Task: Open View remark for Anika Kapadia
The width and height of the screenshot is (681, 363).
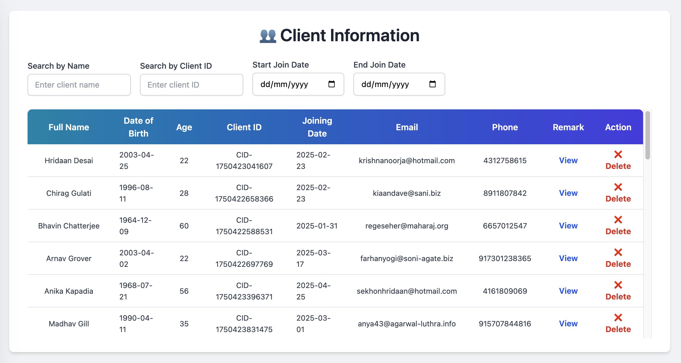Action: pyautogui.click(x=568, y=291)
